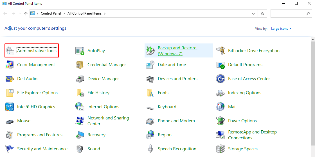
Task: Click the Sound text link
Action: click(x=94, y=149)
